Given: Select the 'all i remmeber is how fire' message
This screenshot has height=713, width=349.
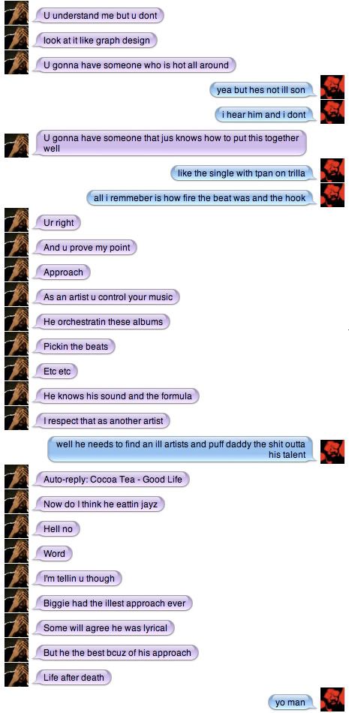Looking at the screenshot, I should [x=202, y=198].
